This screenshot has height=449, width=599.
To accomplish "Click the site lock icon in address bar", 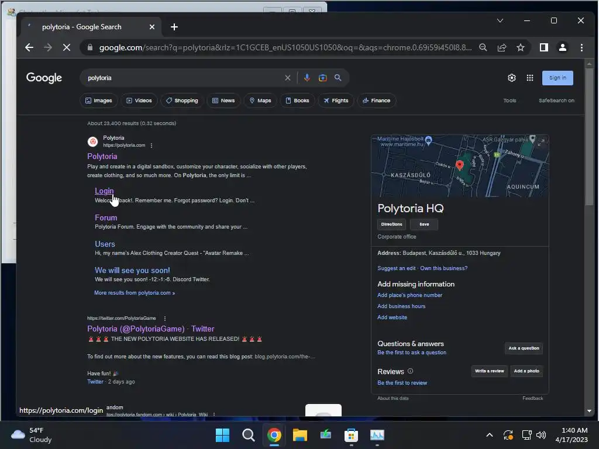I will pyautogui.click(x=90, y=47).
